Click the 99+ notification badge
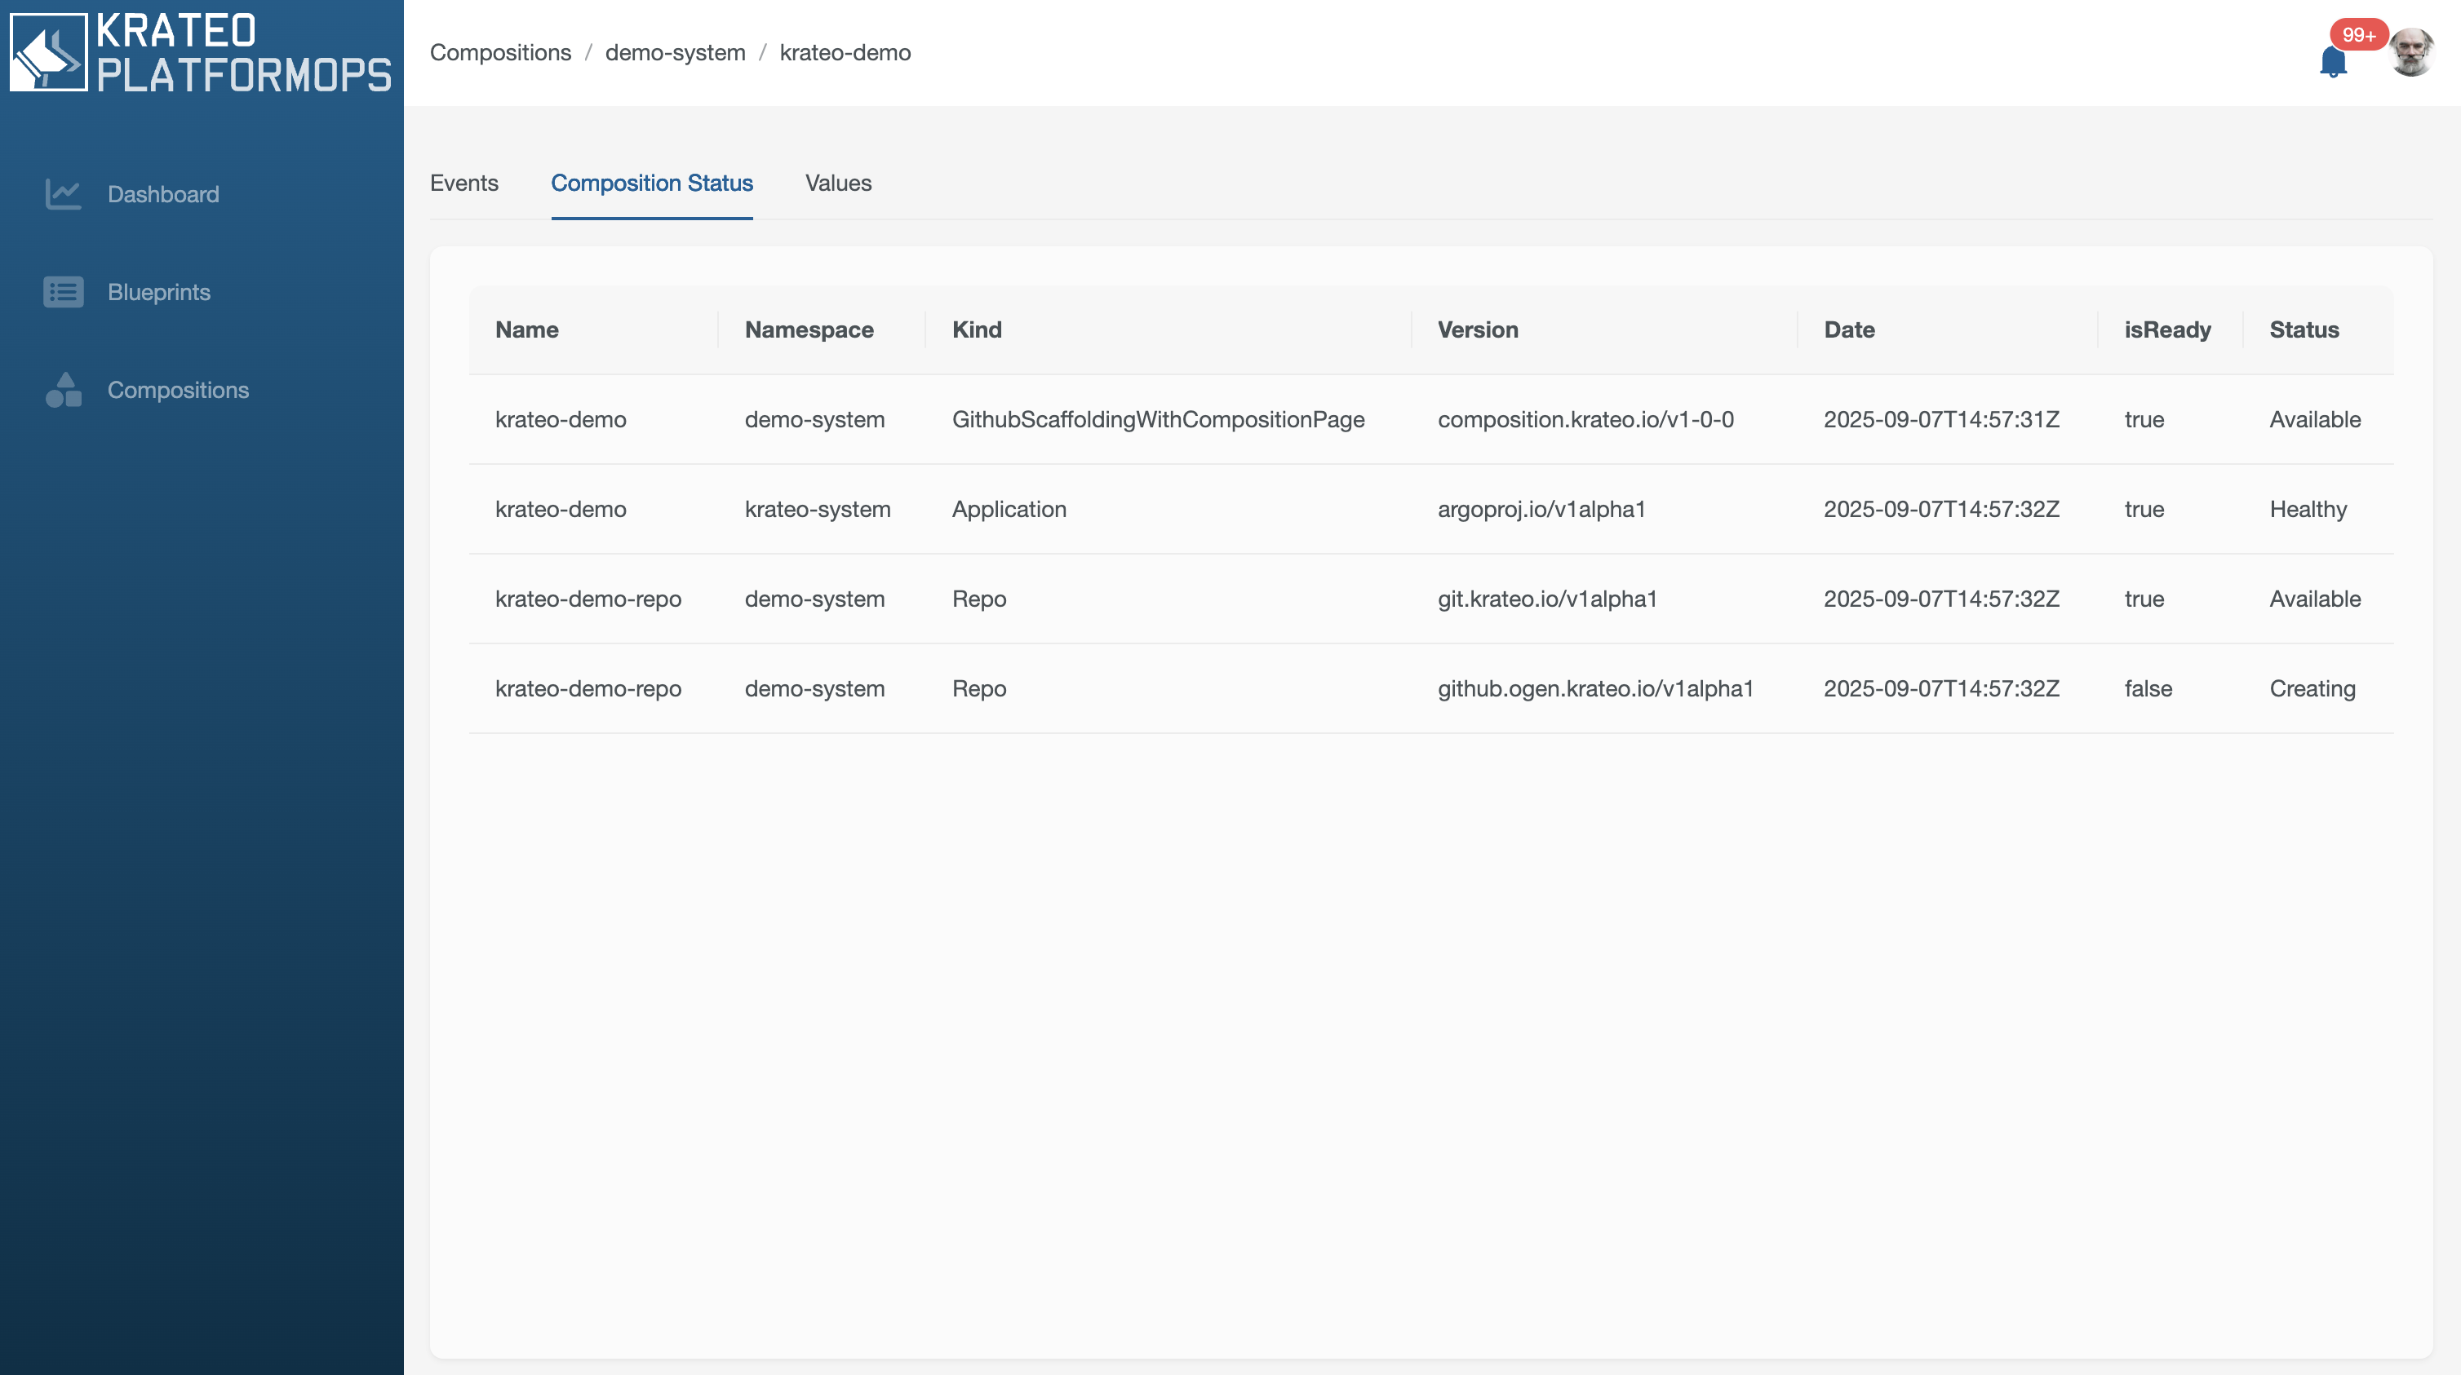 [x=2359, y=35]
